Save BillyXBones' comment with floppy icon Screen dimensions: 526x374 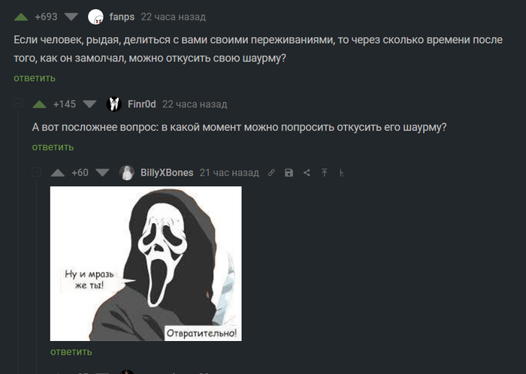(x=289, y=173)
